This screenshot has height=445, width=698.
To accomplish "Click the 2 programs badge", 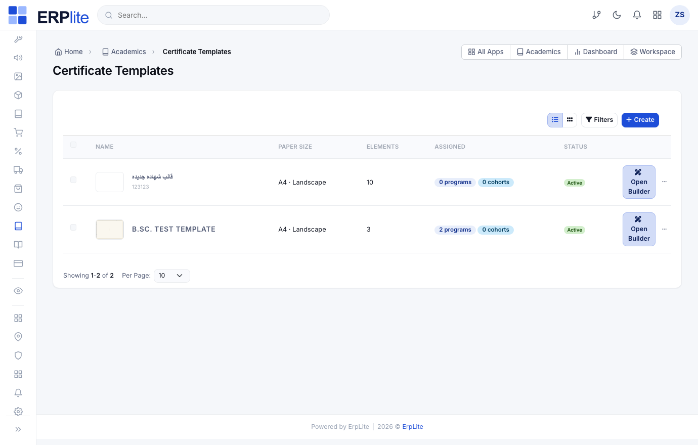I will click(455, 230).
